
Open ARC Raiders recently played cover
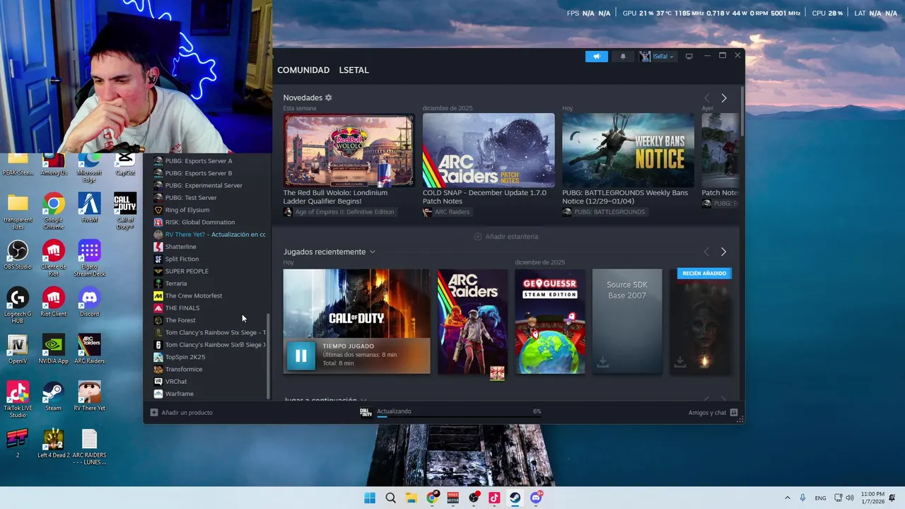click(x=472, y=322)
